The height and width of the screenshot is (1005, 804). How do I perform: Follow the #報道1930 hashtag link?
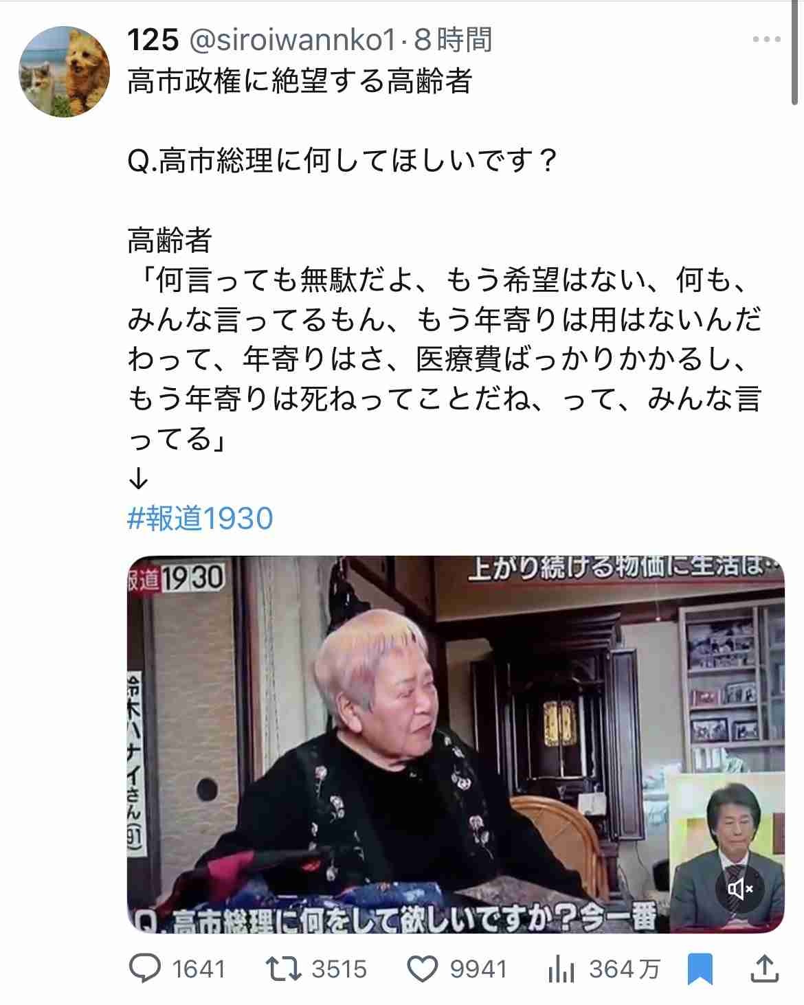(201, 518)
